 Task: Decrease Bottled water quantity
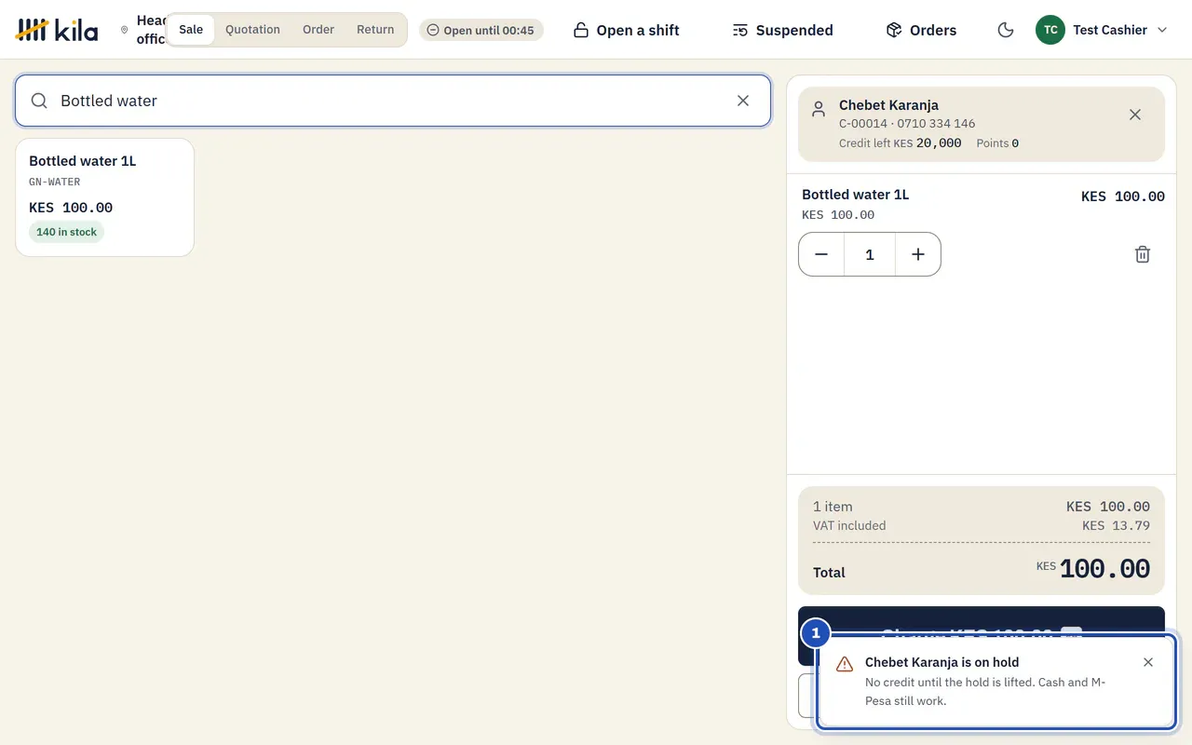pos(821,254)
